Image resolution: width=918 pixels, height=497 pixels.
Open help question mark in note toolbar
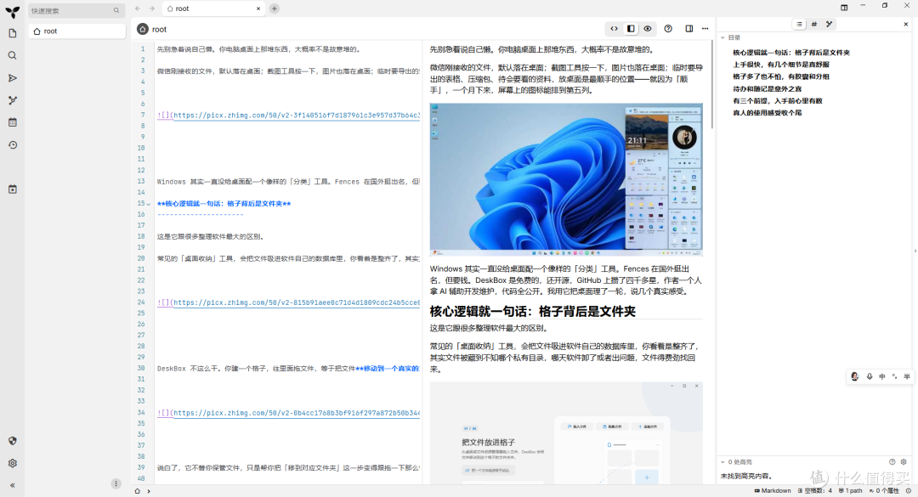tap(668, 29)
